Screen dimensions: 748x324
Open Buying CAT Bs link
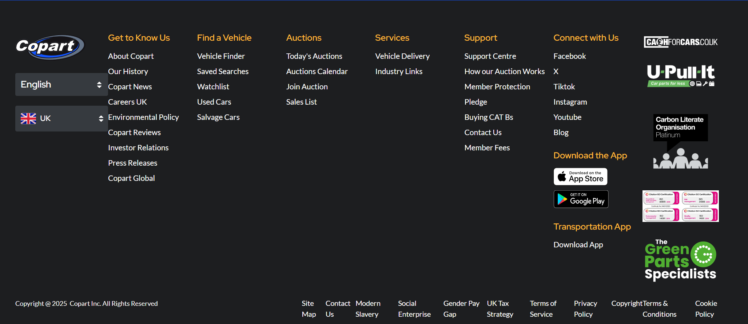(489, 117)
